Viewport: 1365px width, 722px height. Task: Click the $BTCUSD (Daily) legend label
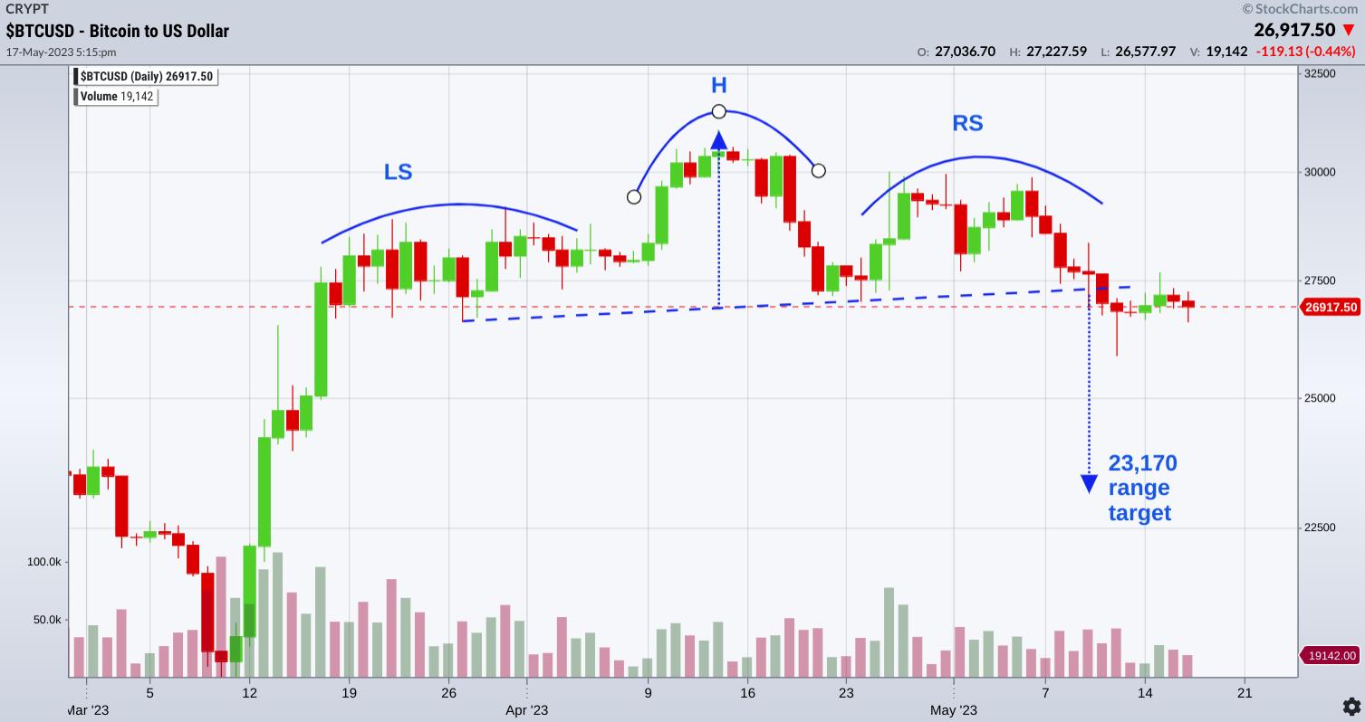point(146,77)
